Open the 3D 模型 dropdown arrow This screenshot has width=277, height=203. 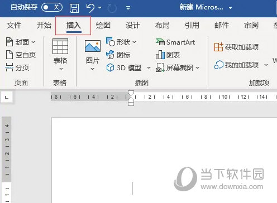tap(149, 67)
